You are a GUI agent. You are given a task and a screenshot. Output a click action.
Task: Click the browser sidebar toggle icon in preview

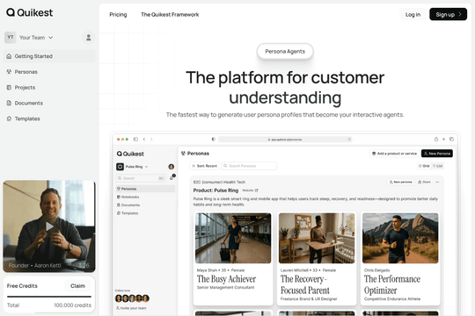pyautogui.click(x=135, y=140)
